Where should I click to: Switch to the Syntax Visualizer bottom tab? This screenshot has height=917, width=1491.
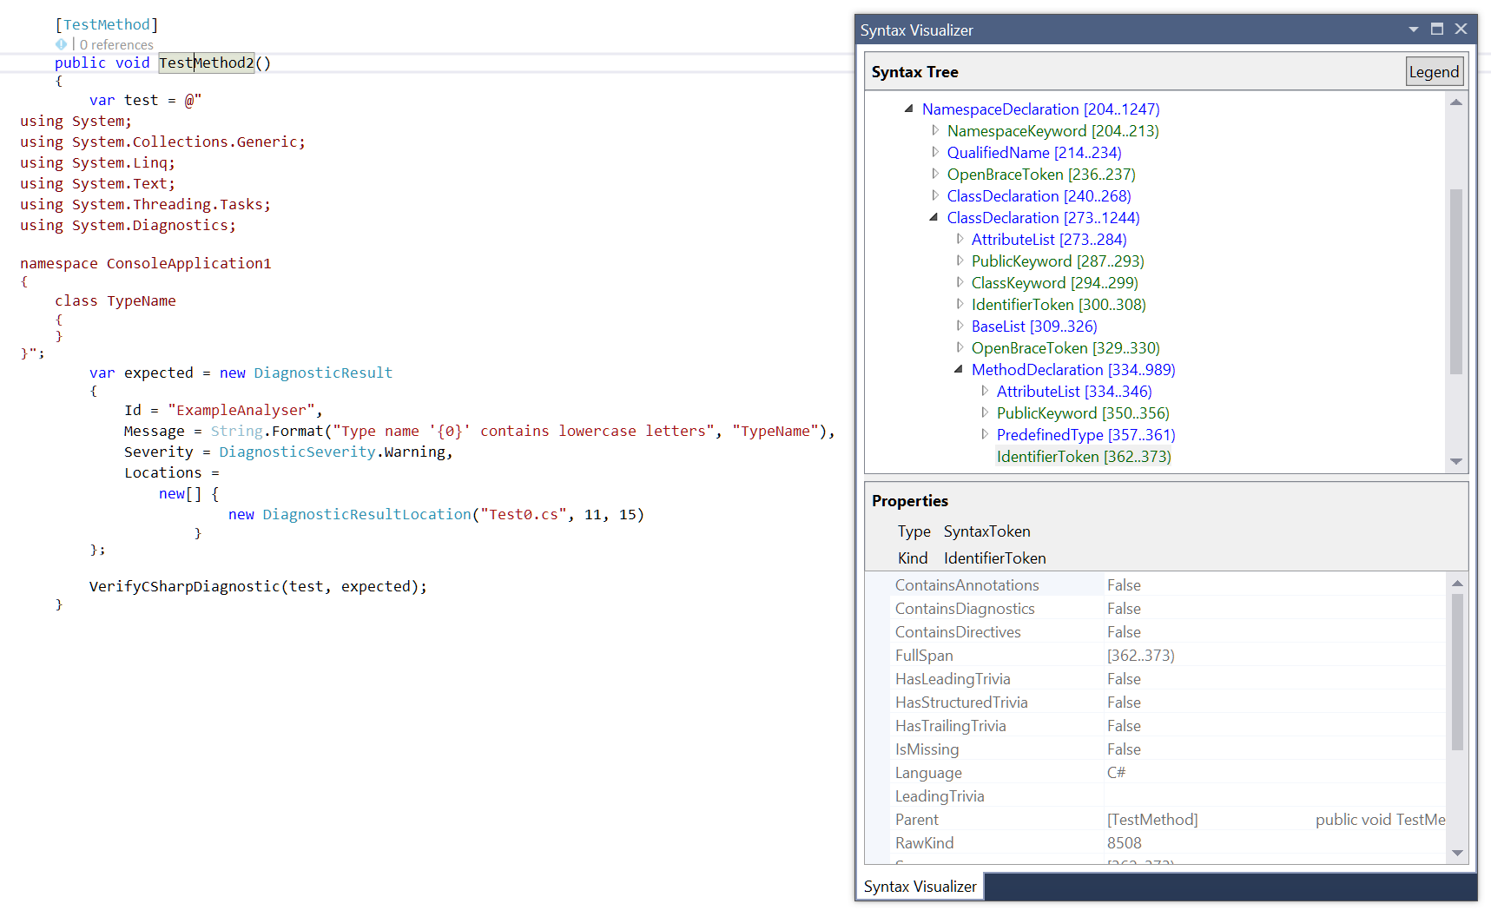920,887
